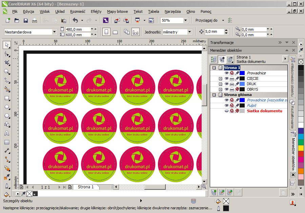Pick the yellow swatch in color palette
Image resolution: width=305 pixels, height=213 pixels.
click(301, 148)
